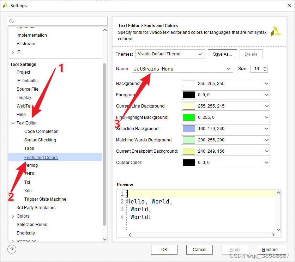Expand the IP tree node

(13, 52)
